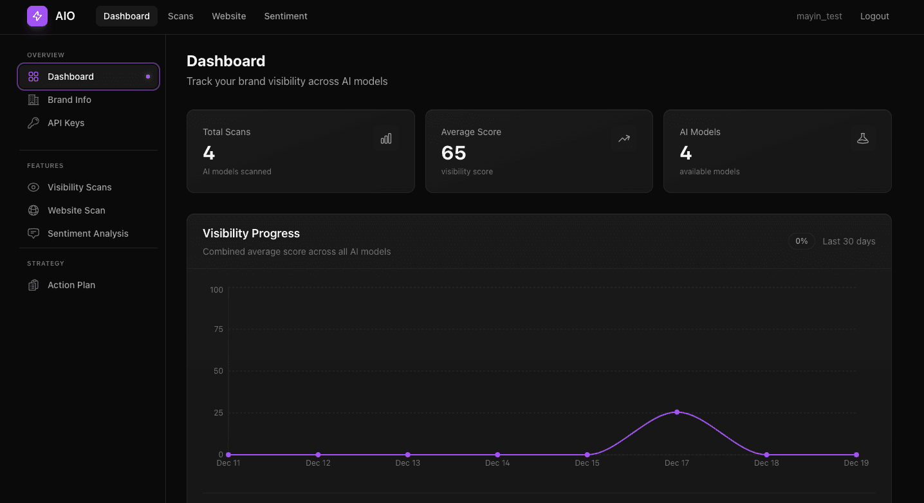Open the Website section in the top nav

point(228,16)
